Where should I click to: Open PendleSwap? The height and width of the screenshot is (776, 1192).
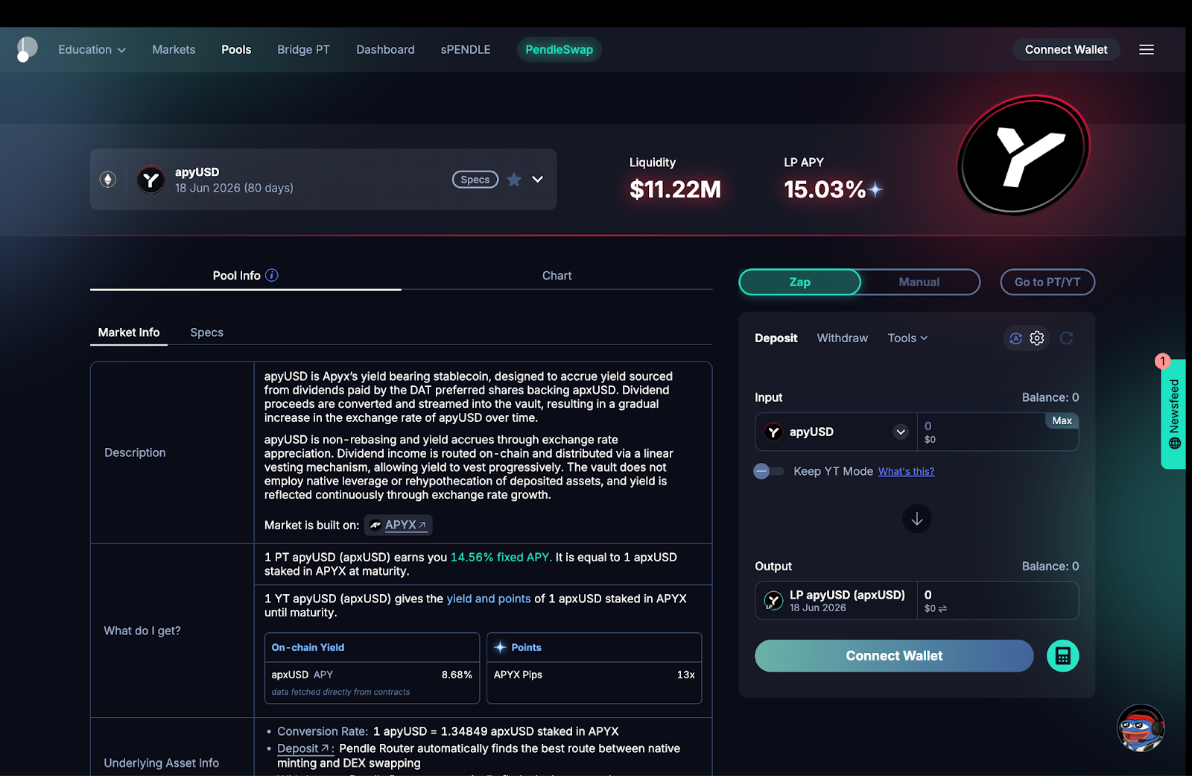coord(559,49)
